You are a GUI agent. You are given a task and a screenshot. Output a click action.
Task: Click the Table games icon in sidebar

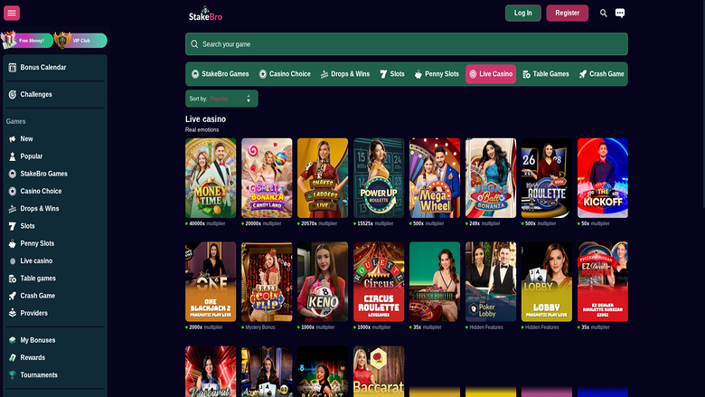pyautogui.click(x=12, y=279)
